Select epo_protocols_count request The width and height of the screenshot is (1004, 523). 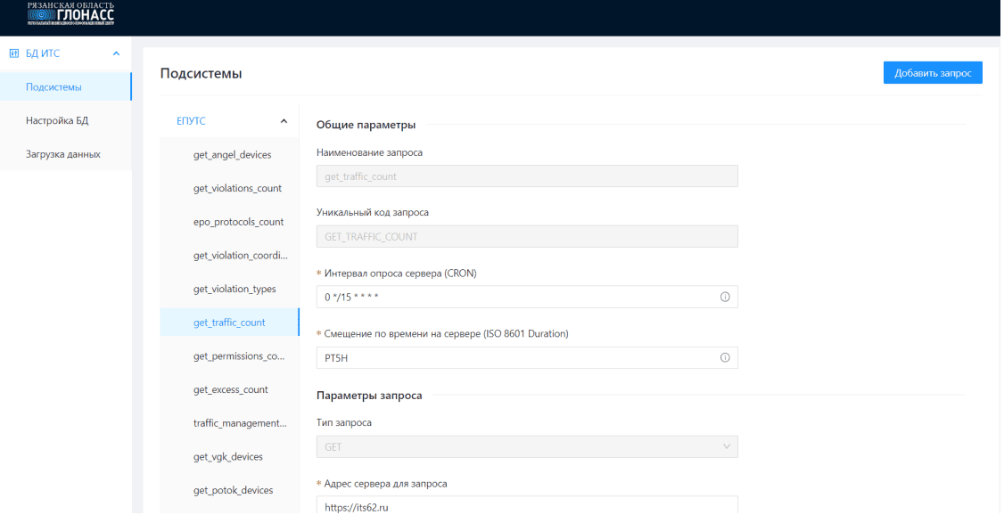click(x=238, y=222)
